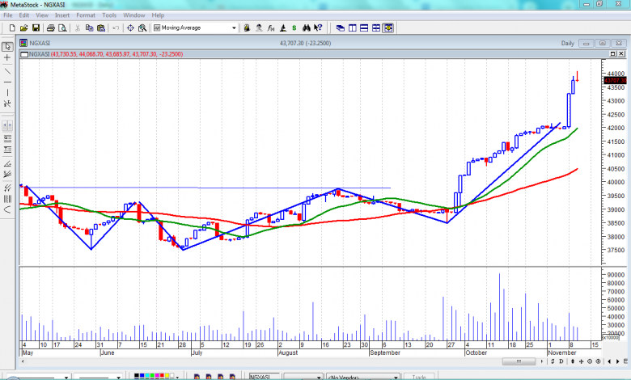Pick the red color swatch

click(162, 376)
